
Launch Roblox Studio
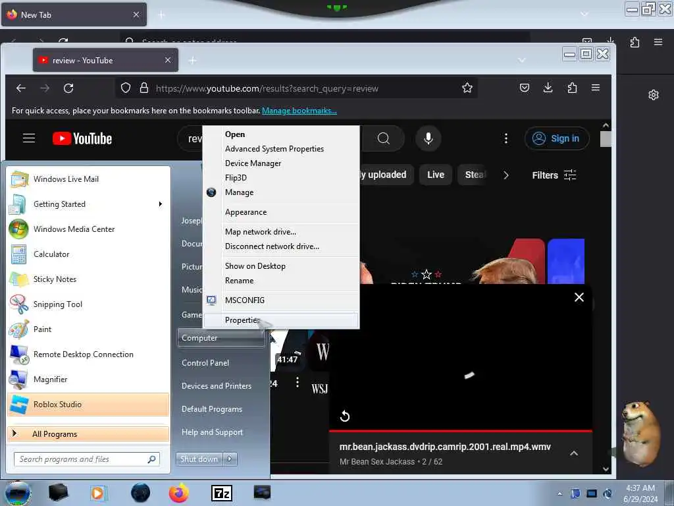tap(88, 404)
